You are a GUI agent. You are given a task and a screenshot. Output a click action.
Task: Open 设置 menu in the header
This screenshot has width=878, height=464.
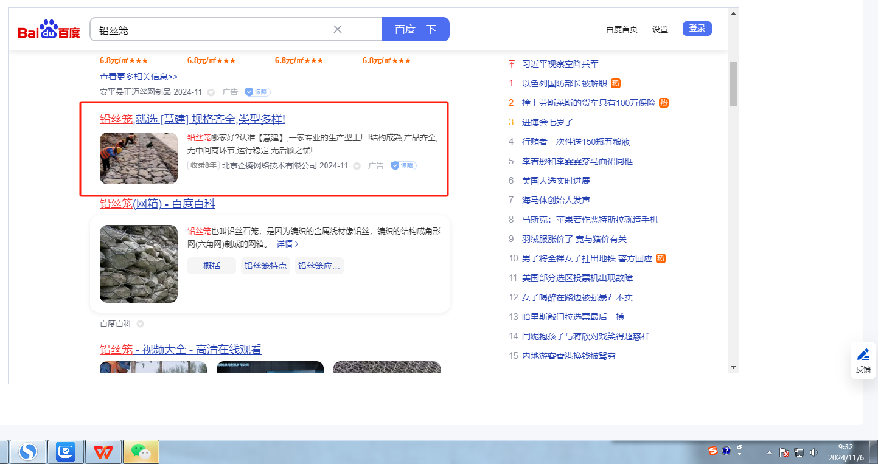click(x=660, y=29)
